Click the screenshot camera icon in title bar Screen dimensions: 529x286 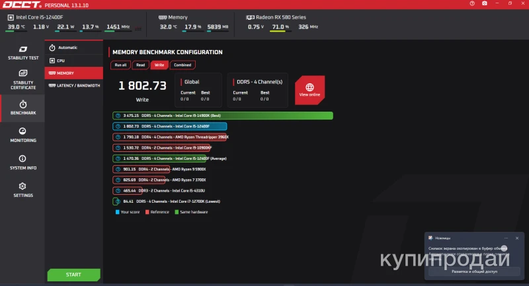(485, 4)
